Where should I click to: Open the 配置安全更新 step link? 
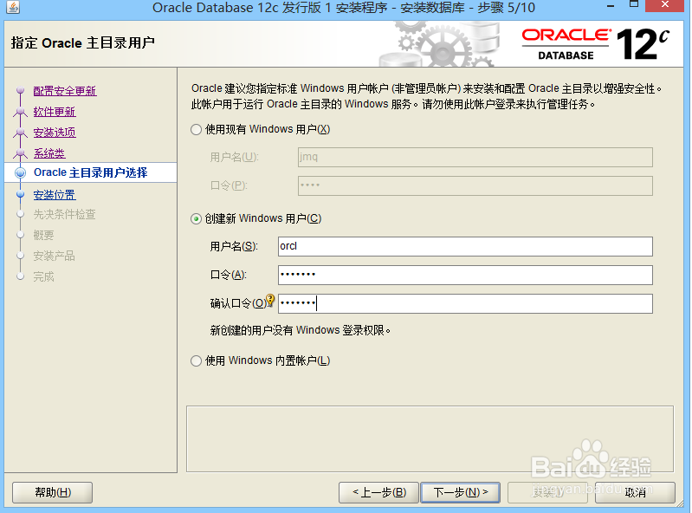65,91
